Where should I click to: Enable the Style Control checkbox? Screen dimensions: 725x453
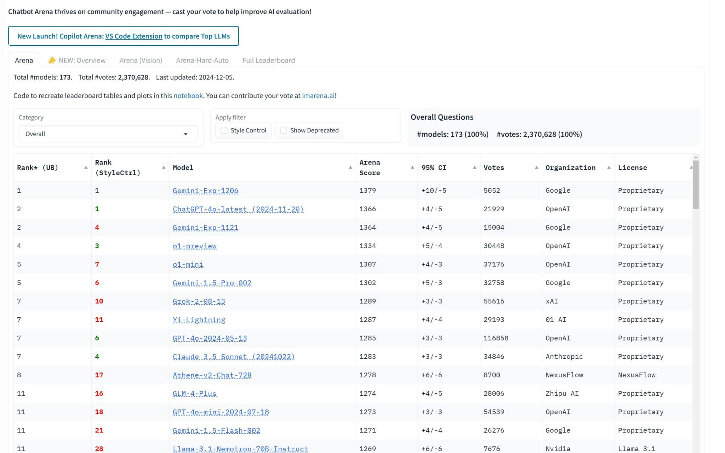point(224,130)
